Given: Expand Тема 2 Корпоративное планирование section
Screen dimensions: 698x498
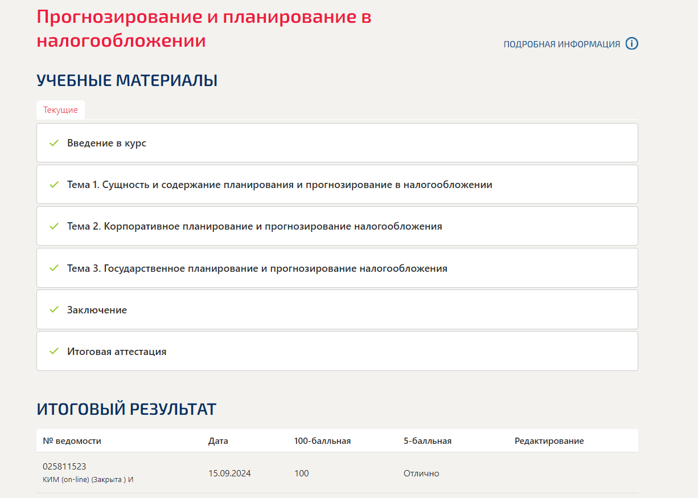Looking at the screenshot, I should (337, 226).
